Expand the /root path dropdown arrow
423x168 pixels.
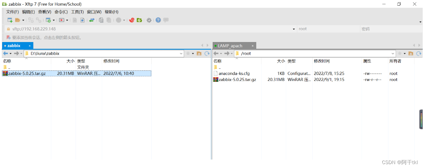[x=393, y=53]
